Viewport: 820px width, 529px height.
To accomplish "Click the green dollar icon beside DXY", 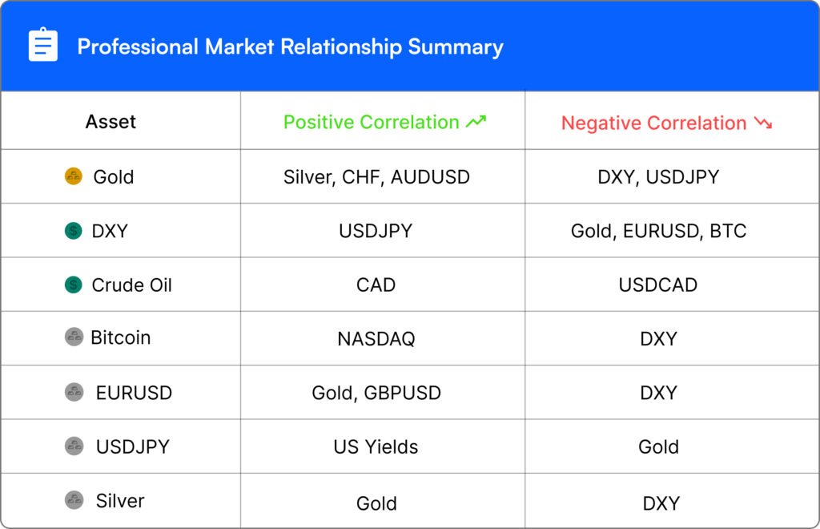I will pyautogui.click(x=73, y=231).
